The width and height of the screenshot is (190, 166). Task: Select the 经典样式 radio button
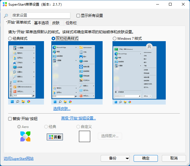pyautogui.click(x=10, y=38)
